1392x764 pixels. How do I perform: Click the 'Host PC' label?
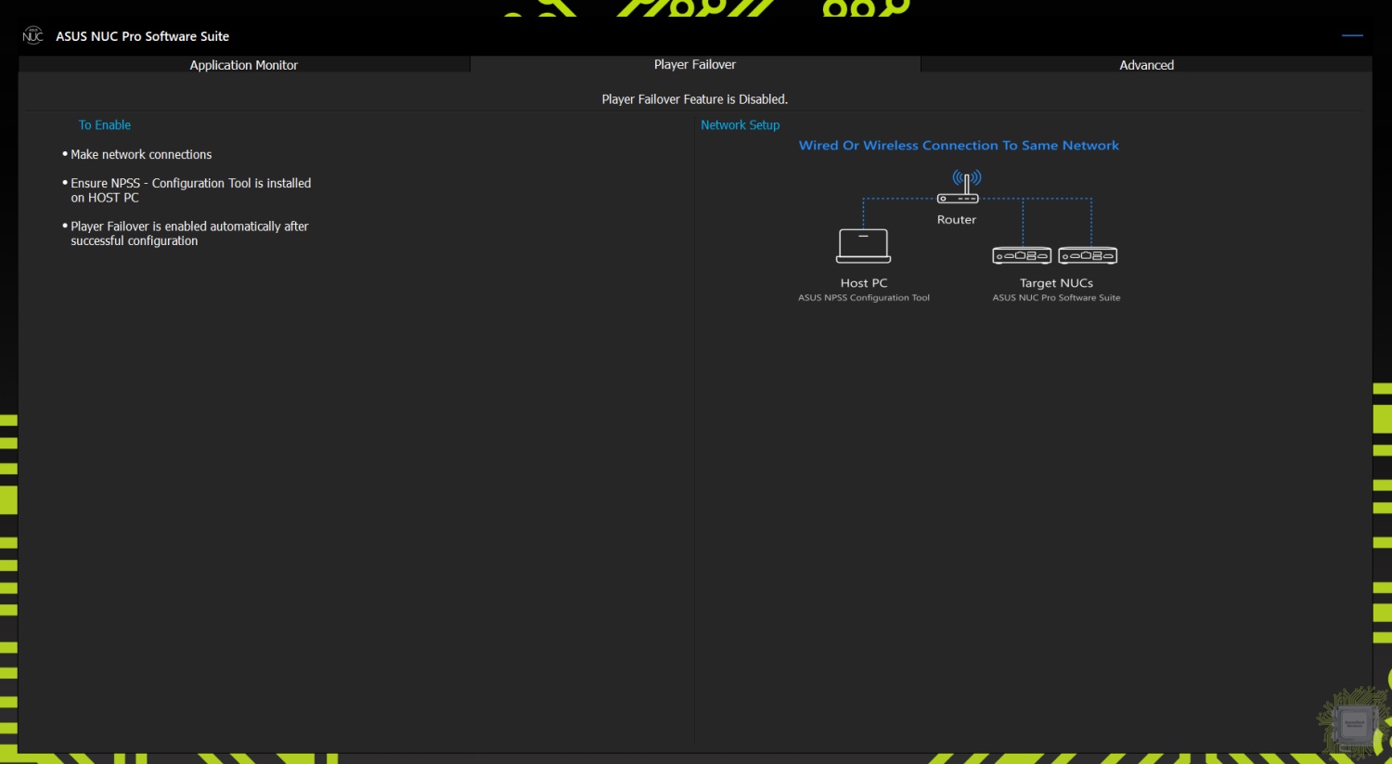[x=864, y=282]
